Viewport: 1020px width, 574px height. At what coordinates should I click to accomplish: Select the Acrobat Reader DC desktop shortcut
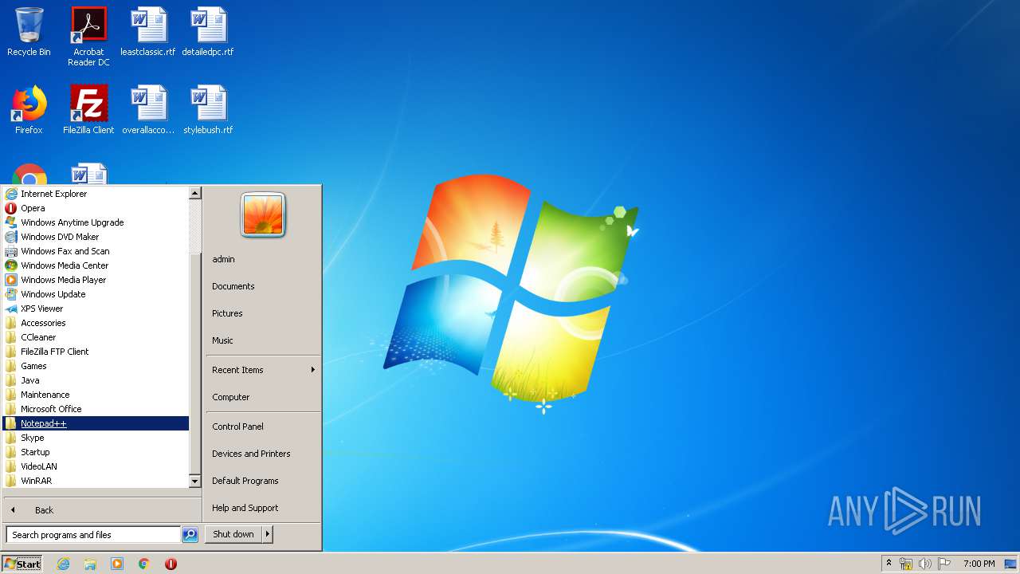88,37
